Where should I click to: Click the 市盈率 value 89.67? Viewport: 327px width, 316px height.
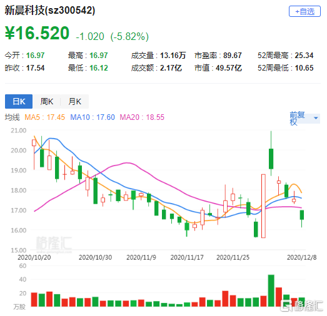pyautogui.click(x=233, y=56)
